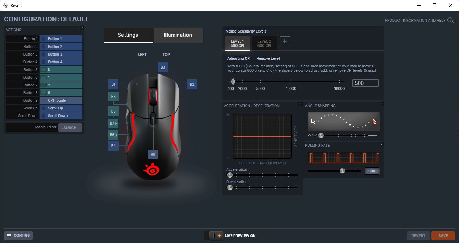Click the CPI slider handle near 100
Image resolution: width=459 pixels, height=243 pixels.
(233, 82)
